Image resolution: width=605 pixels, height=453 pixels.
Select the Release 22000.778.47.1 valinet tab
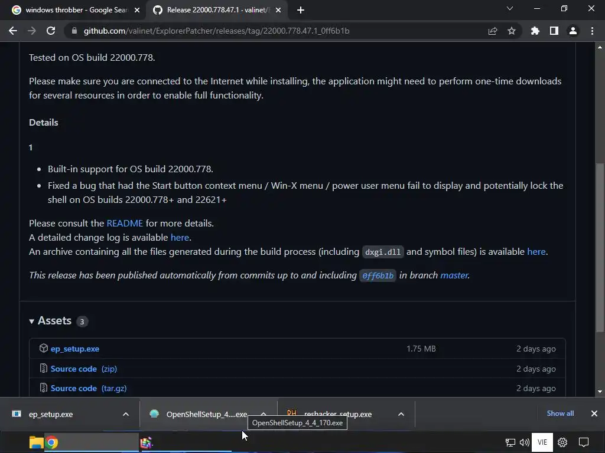point(216,10)
